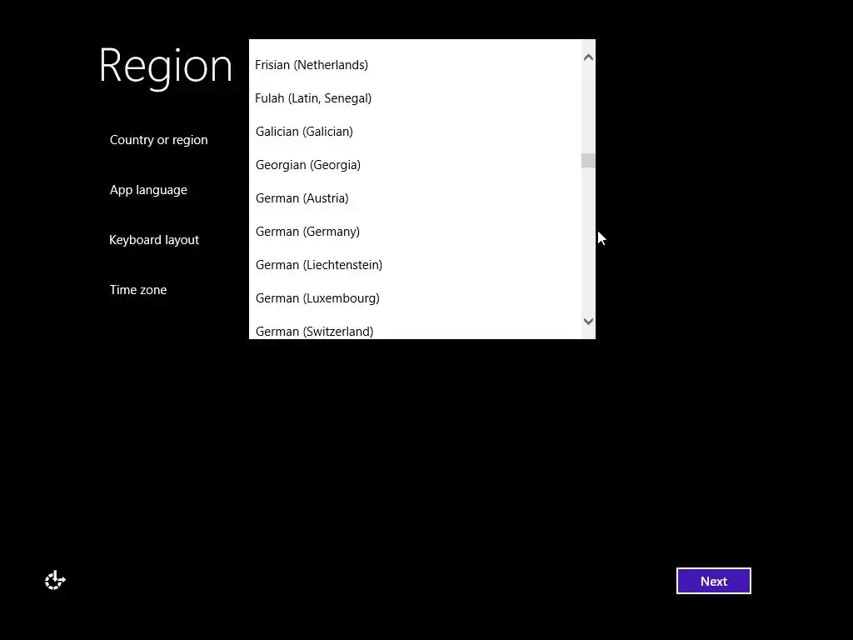Click the Keyboard layout label
The height and width of the screenshot is (640, 853).
[x=154, y=240]
